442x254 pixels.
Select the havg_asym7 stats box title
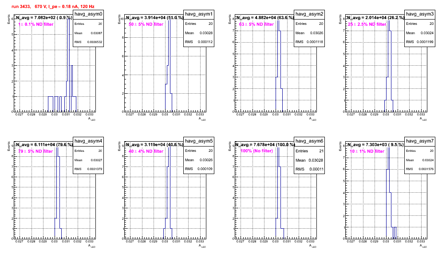point(420,141)
